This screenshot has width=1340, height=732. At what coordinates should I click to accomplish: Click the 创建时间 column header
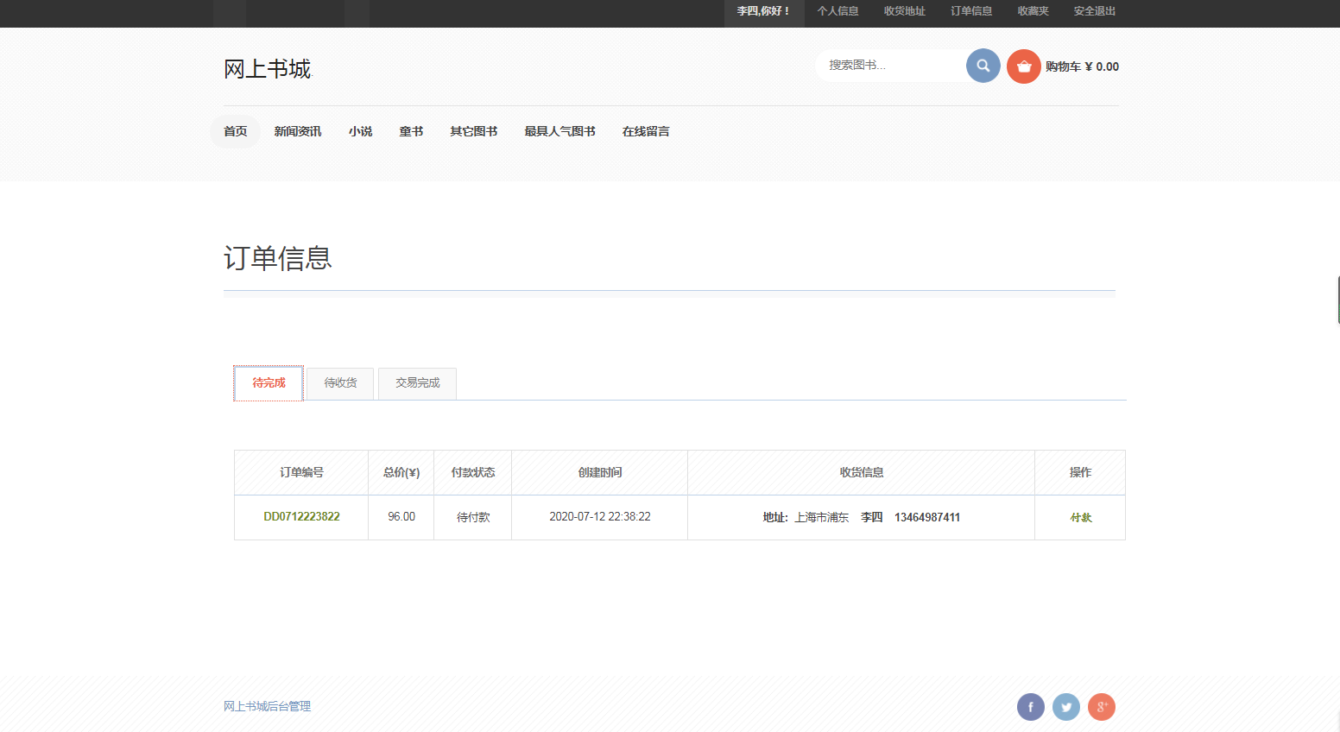[600, 472]
